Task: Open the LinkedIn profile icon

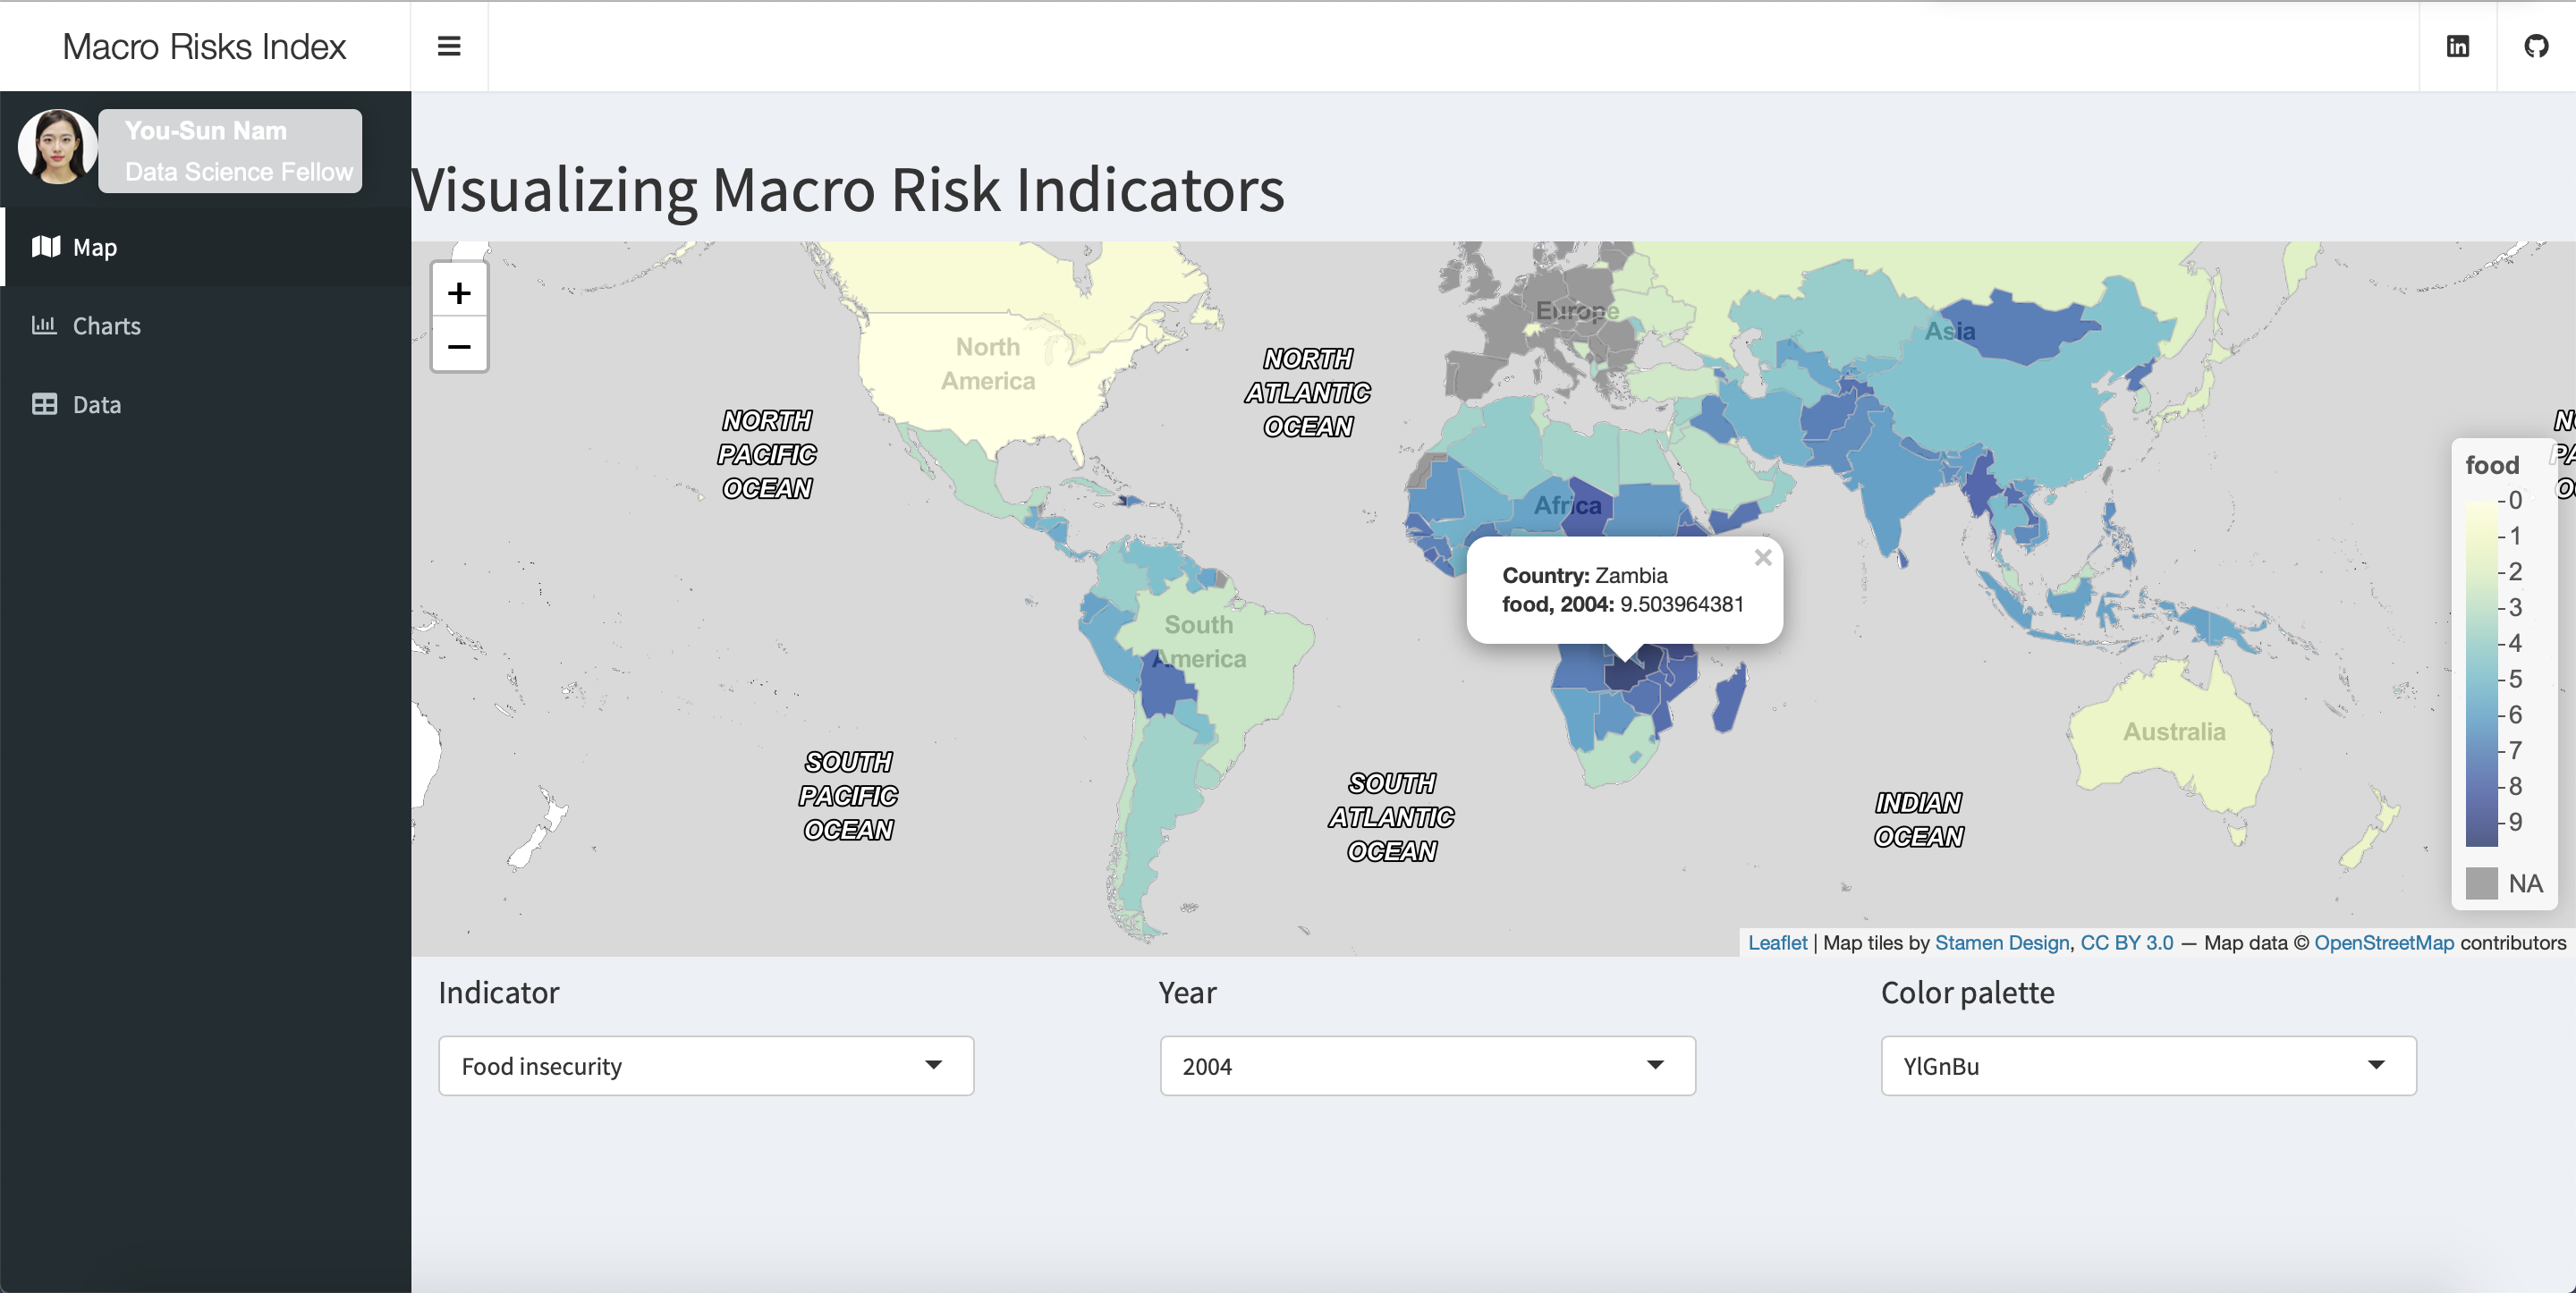Action: [x=2457, y=46]
